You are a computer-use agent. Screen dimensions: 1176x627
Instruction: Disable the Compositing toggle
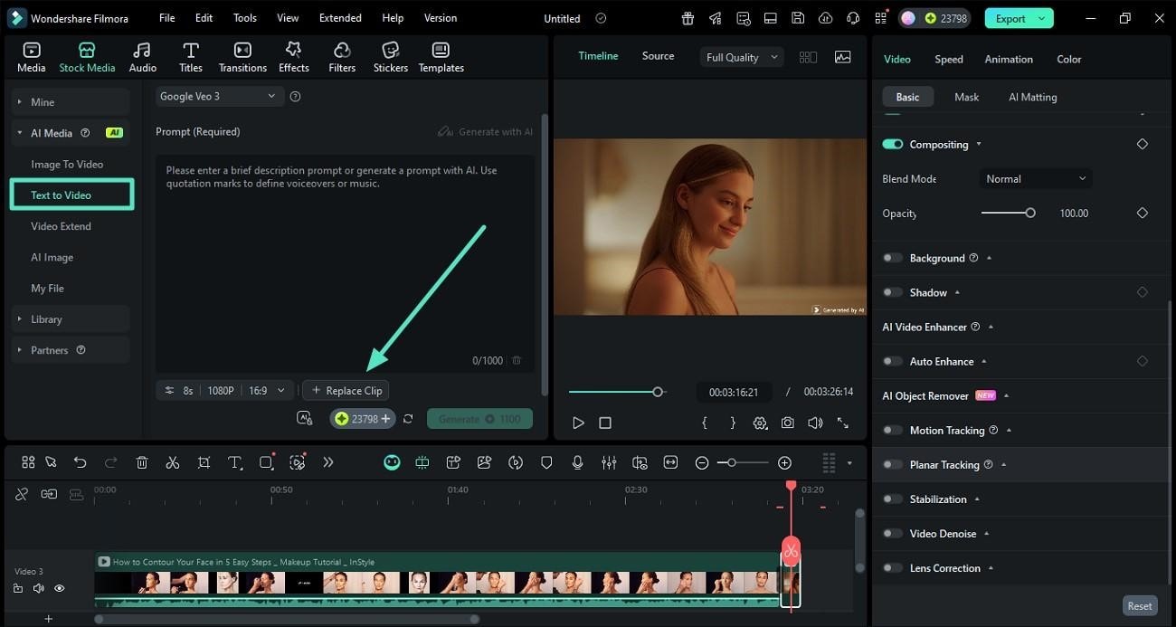pyautogui.click(x=893, y=145)
